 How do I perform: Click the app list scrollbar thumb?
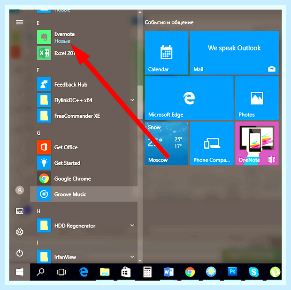click(140, 102)
